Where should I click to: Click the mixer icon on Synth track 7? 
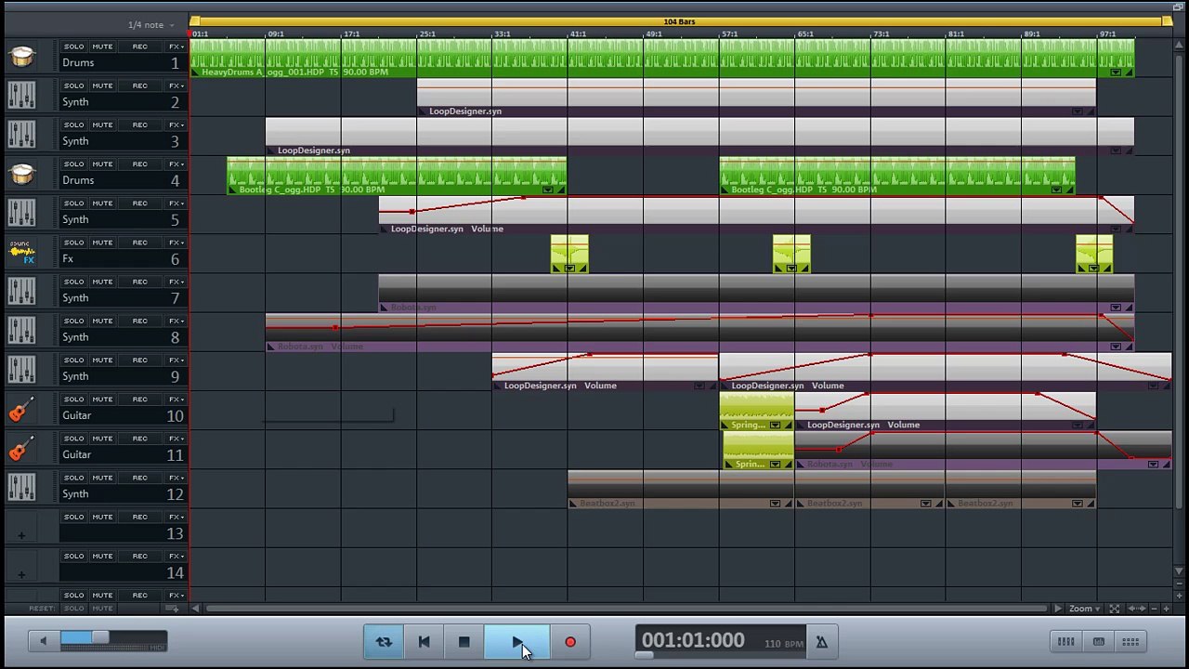click(21, 292)
